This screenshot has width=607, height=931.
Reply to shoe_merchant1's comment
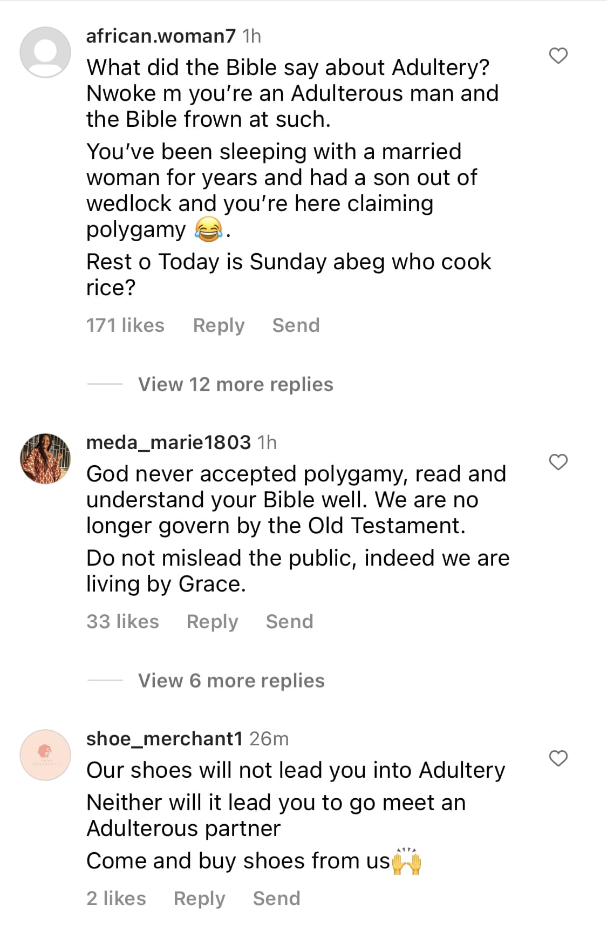(x=199, y=899)
